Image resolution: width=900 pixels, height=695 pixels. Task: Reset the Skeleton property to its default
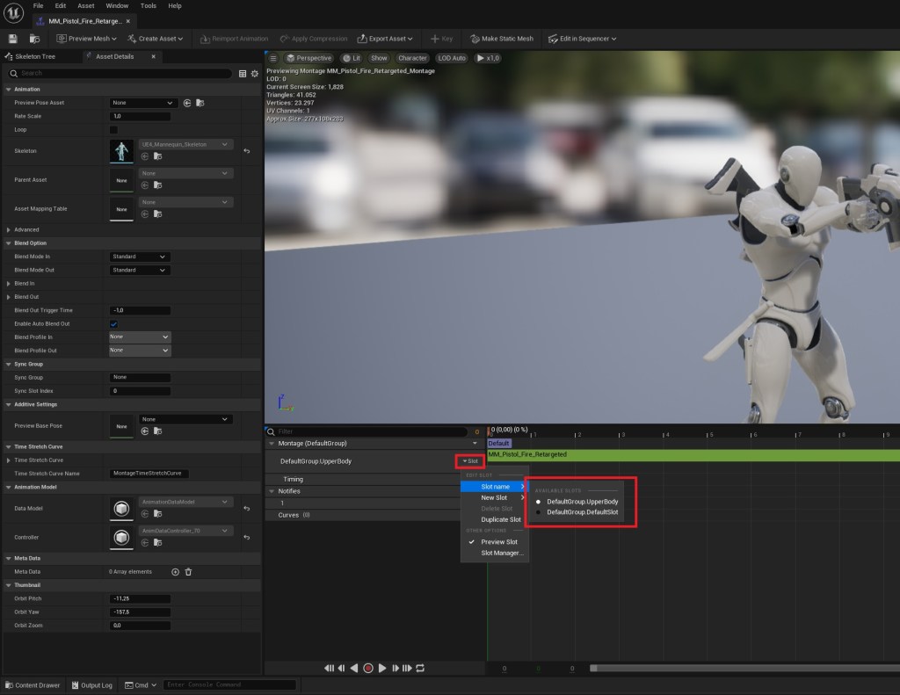click(247, 151)
